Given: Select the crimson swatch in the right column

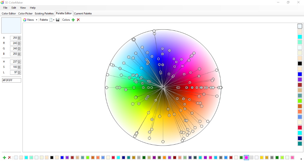Looking at the screenshot, I should pos(300,128).
